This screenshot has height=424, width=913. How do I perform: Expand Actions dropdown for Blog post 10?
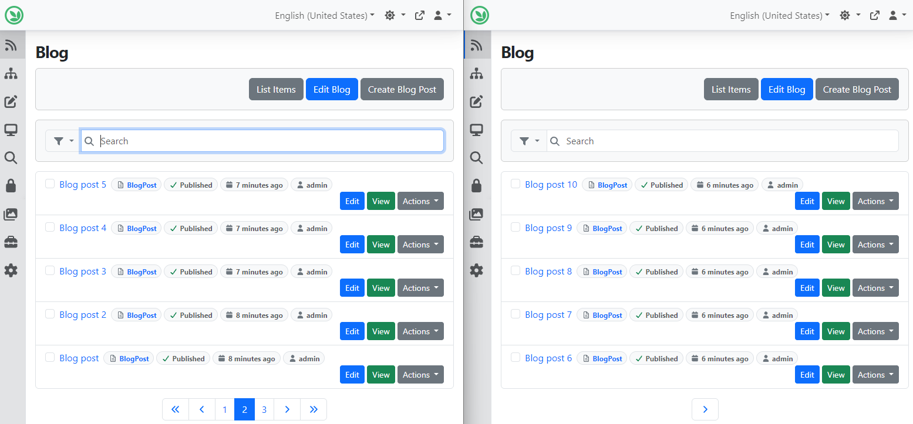point(875,201)
